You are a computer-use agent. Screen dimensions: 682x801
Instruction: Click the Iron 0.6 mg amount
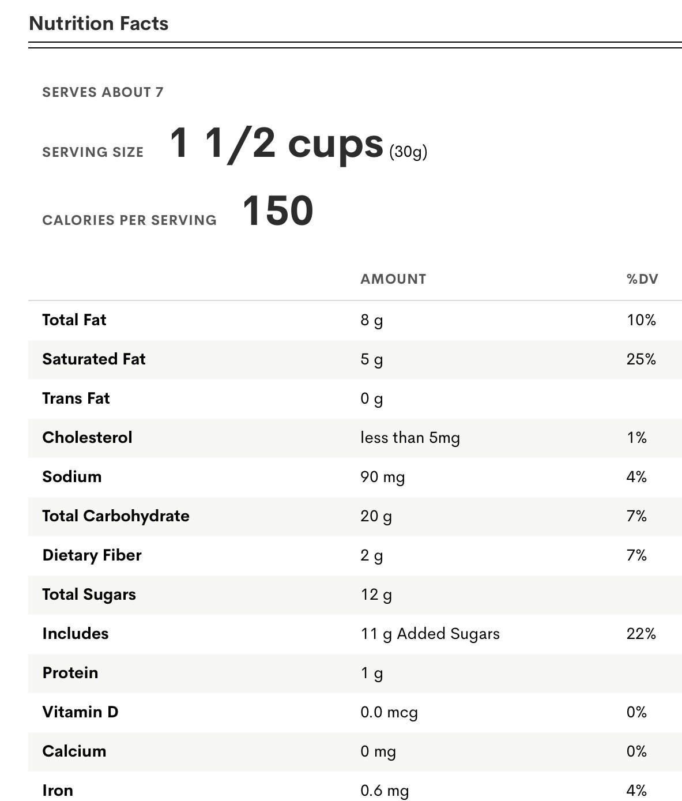385,791
